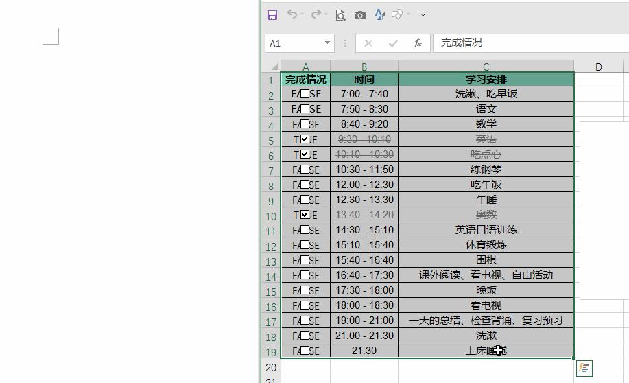Tick the checkbox for 数学 row
The height and width of the screenshot is (383, 629).
click(305, 124)
